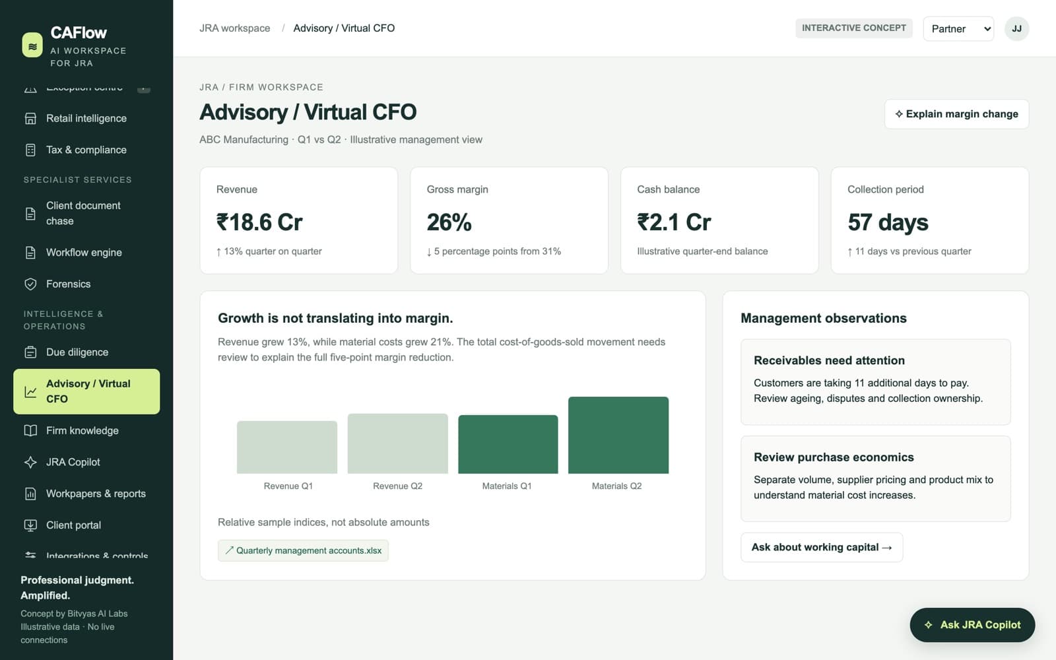Click the JJ user avatar
Image resolution: width=1056 pixels, height=660 pixels.
[1016, 29]
